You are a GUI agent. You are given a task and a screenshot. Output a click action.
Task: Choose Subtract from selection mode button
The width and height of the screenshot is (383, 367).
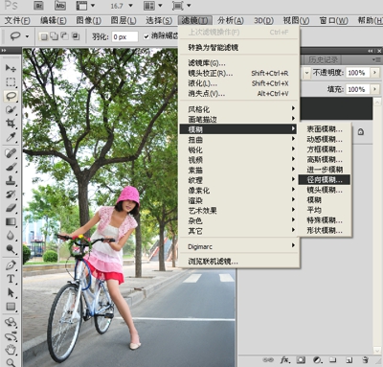tap(65, 36)
